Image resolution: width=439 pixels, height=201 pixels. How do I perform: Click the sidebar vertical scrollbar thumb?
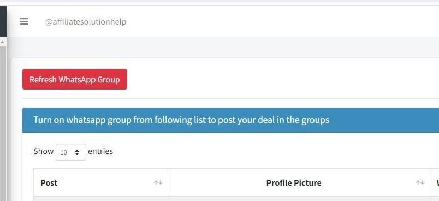click(3, 123)
